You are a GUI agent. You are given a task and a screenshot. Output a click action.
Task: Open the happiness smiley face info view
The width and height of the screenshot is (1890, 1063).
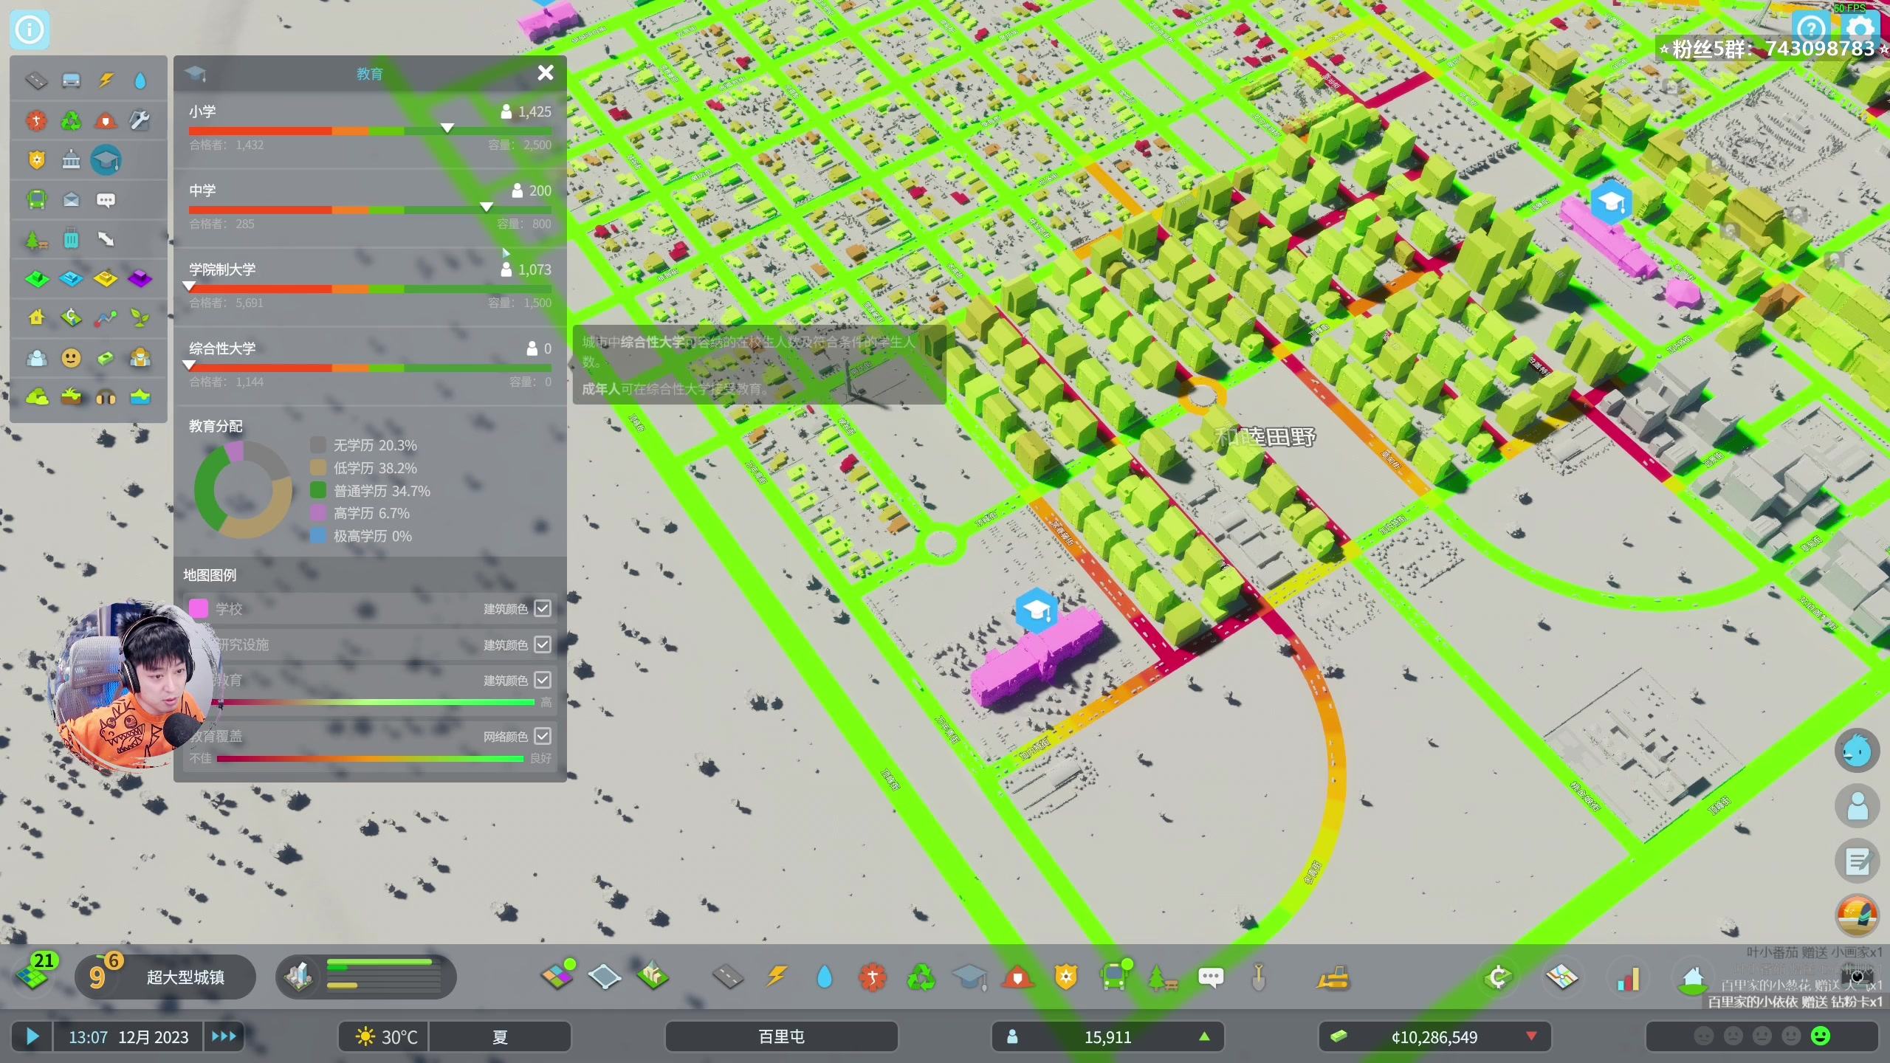pos(71,358)
